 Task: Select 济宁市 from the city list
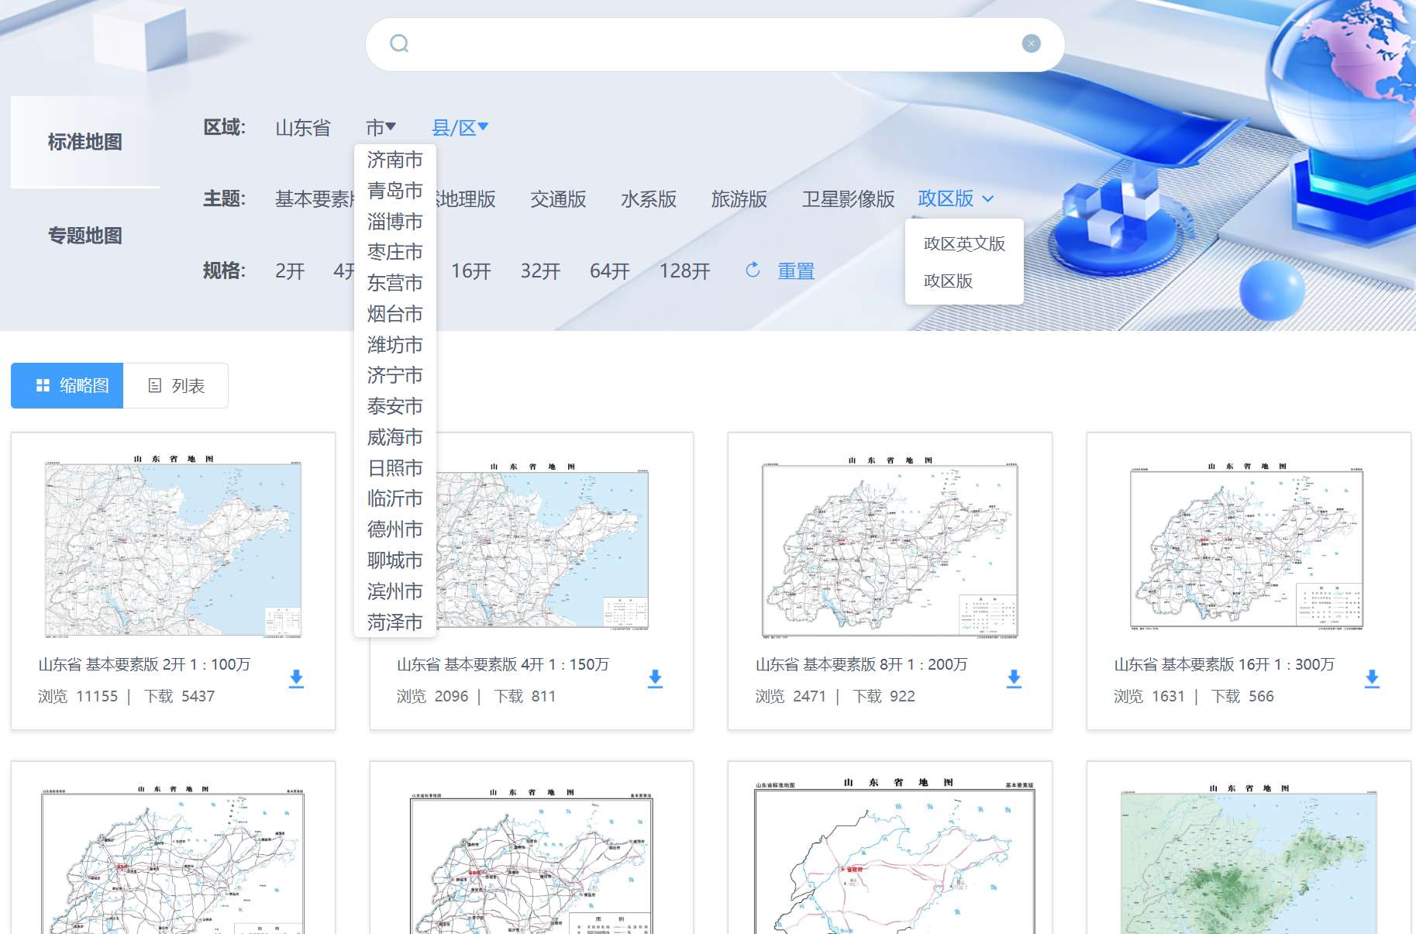tap(395, 375)
